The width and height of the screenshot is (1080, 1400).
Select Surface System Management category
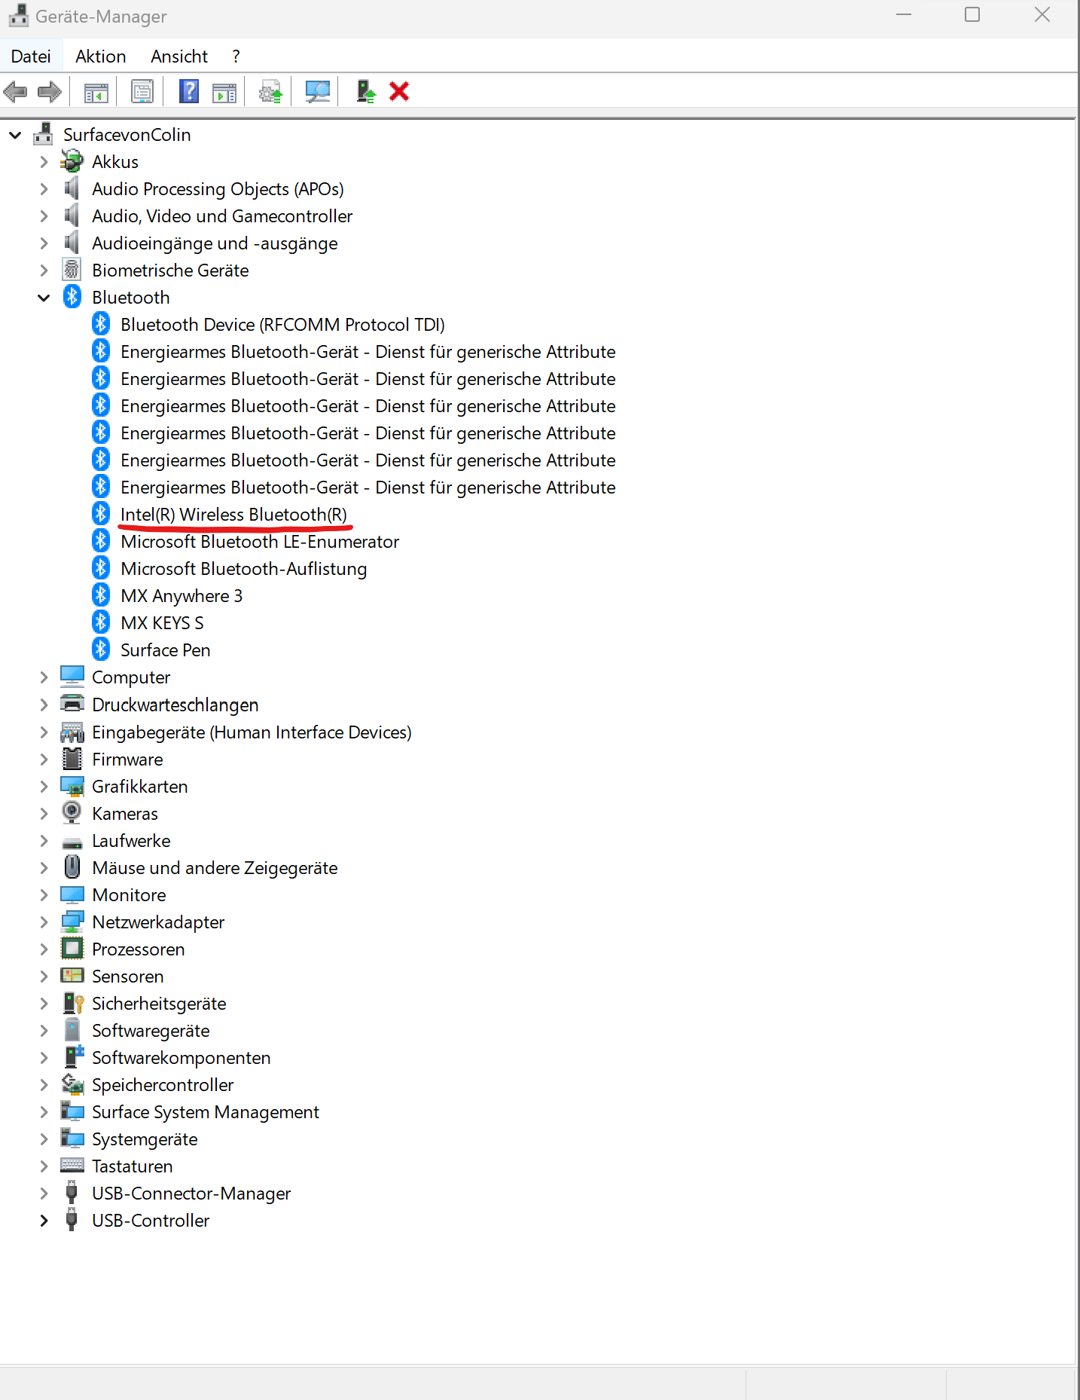coord(206,1112)
